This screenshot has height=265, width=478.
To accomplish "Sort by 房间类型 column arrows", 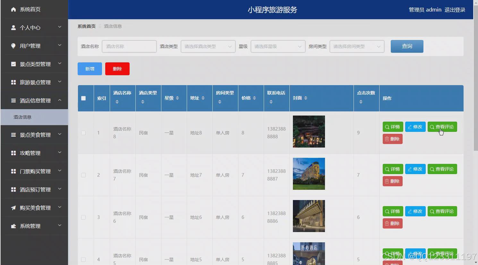I will click(x=220, y=102).
